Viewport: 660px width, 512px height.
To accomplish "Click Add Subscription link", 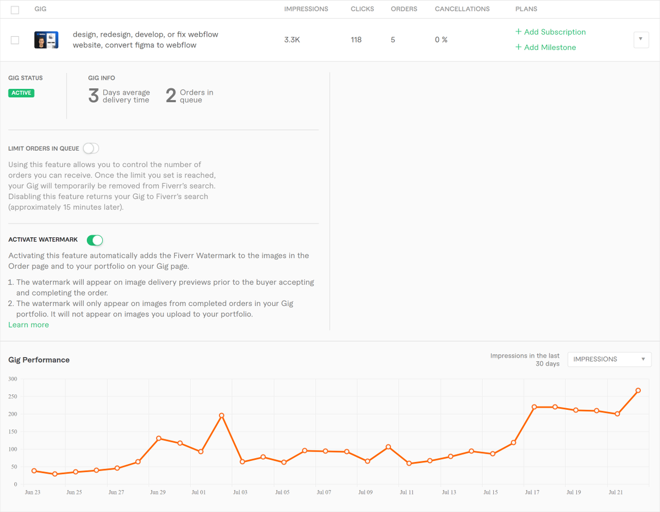I will pyautogui.click(x=551, y=32).
